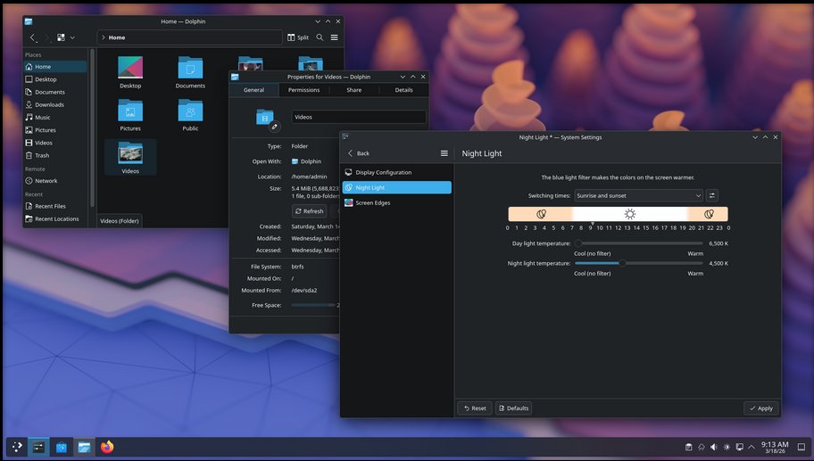814x461 pixels.
Task: Click Defaults button in Night Light
Action: pos(513,408)
